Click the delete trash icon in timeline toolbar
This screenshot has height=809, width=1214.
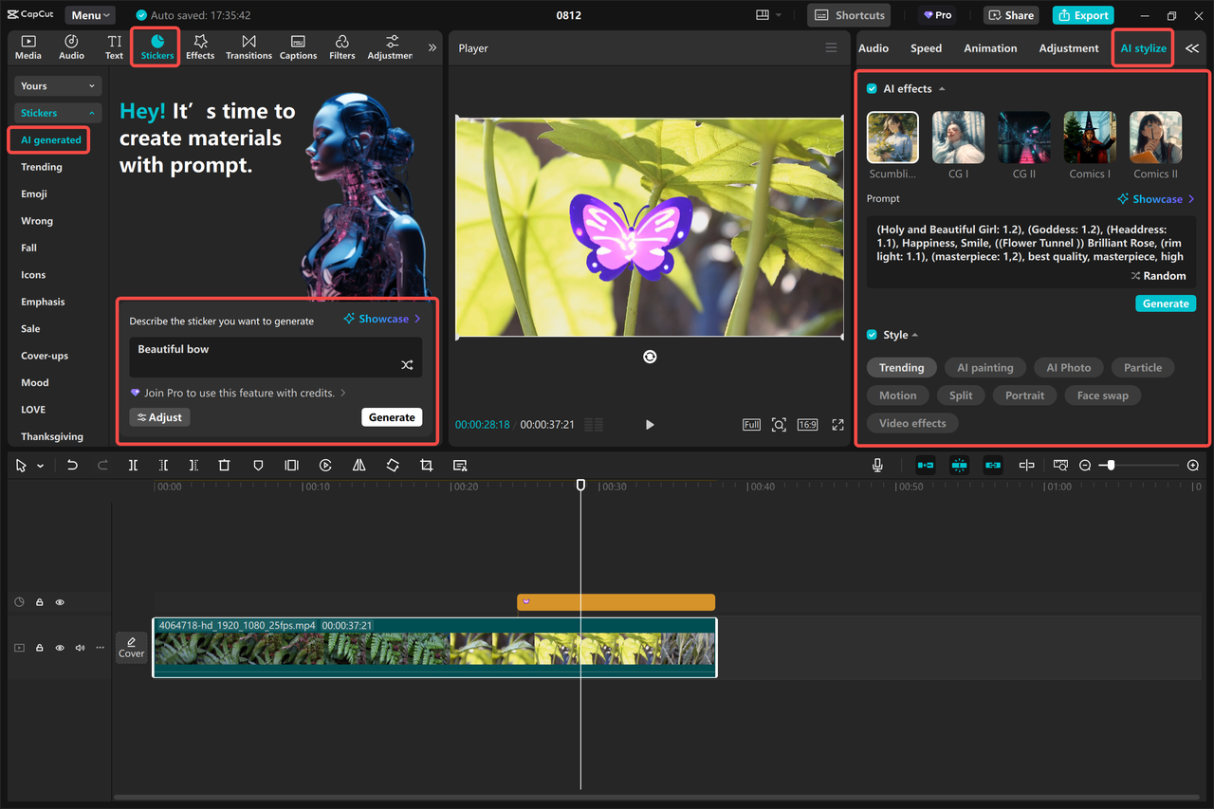pyautogui.click(x=224, y=466)
